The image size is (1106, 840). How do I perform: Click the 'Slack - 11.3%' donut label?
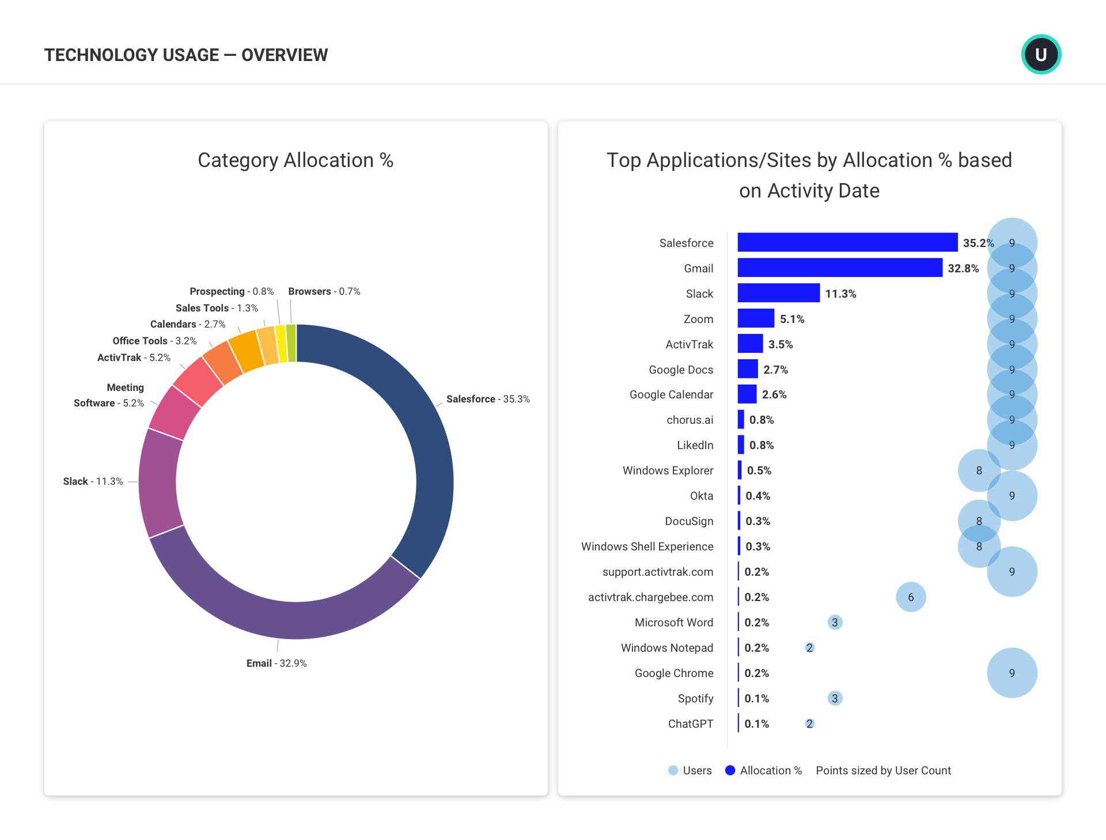tap(93, 481)
